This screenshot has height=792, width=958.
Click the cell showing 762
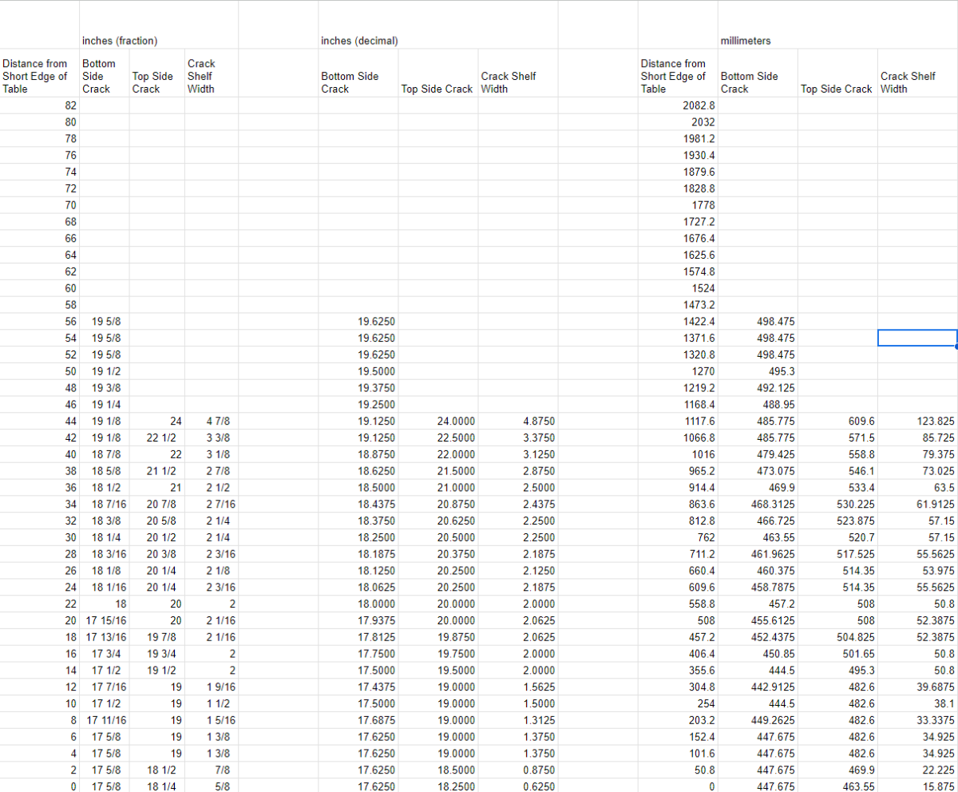678,537
